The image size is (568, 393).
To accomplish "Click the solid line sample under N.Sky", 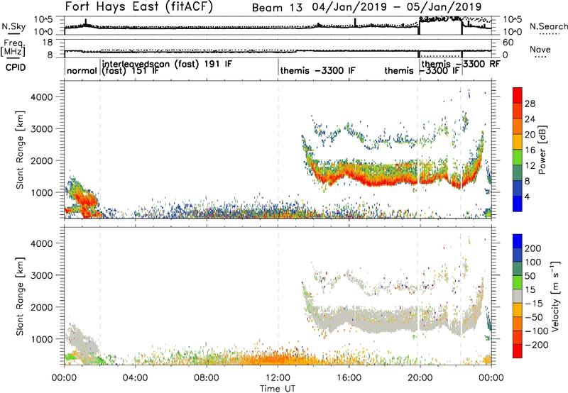I will 13,33.
